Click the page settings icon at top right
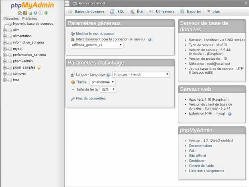This screenshot has width=249, height=187. tap(246, 4)
